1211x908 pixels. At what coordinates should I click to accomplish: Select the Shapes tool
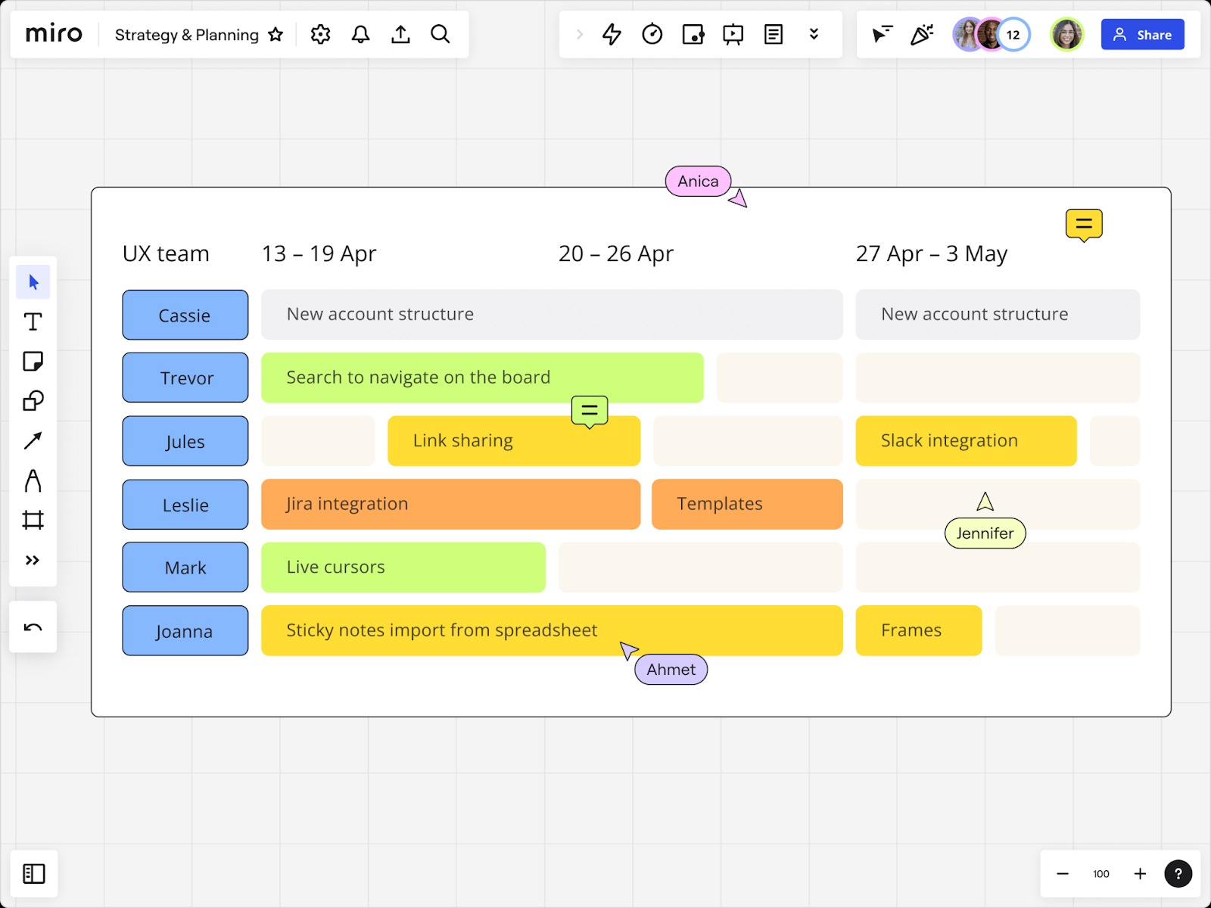tap(33, 401)
